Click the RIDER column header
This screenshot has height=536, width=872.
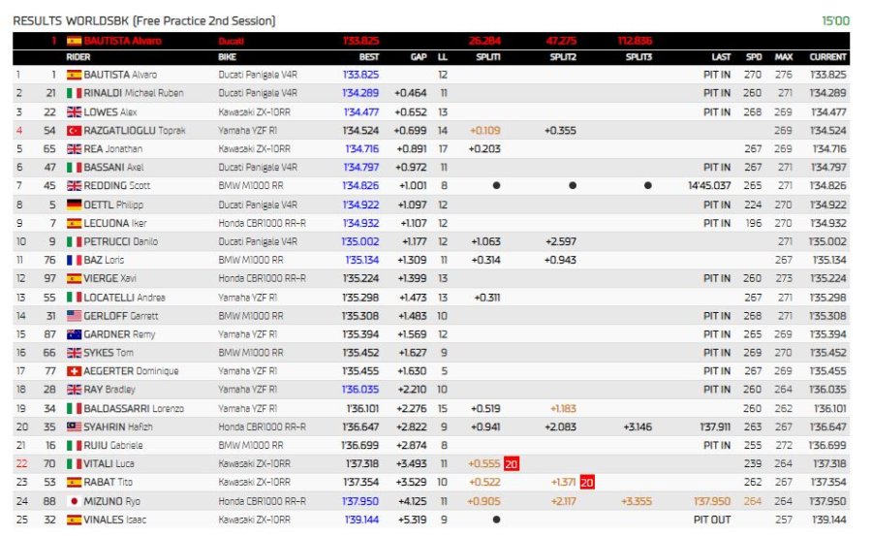coord(78,57)
